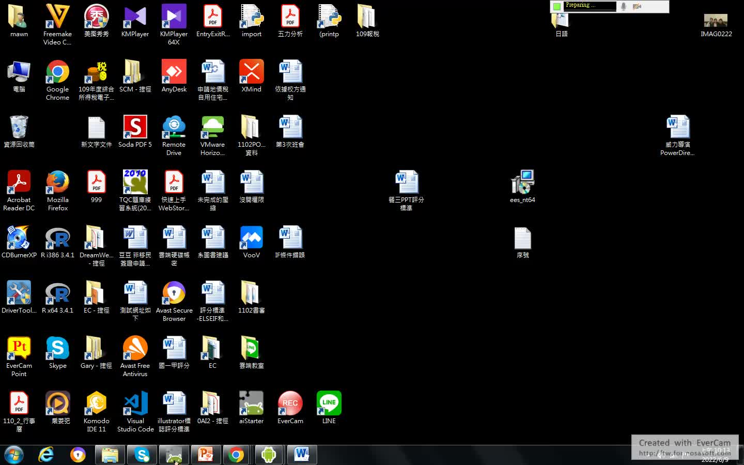Select the import Python file icon
Screen dimensions: 744x465
click(252, 21)
